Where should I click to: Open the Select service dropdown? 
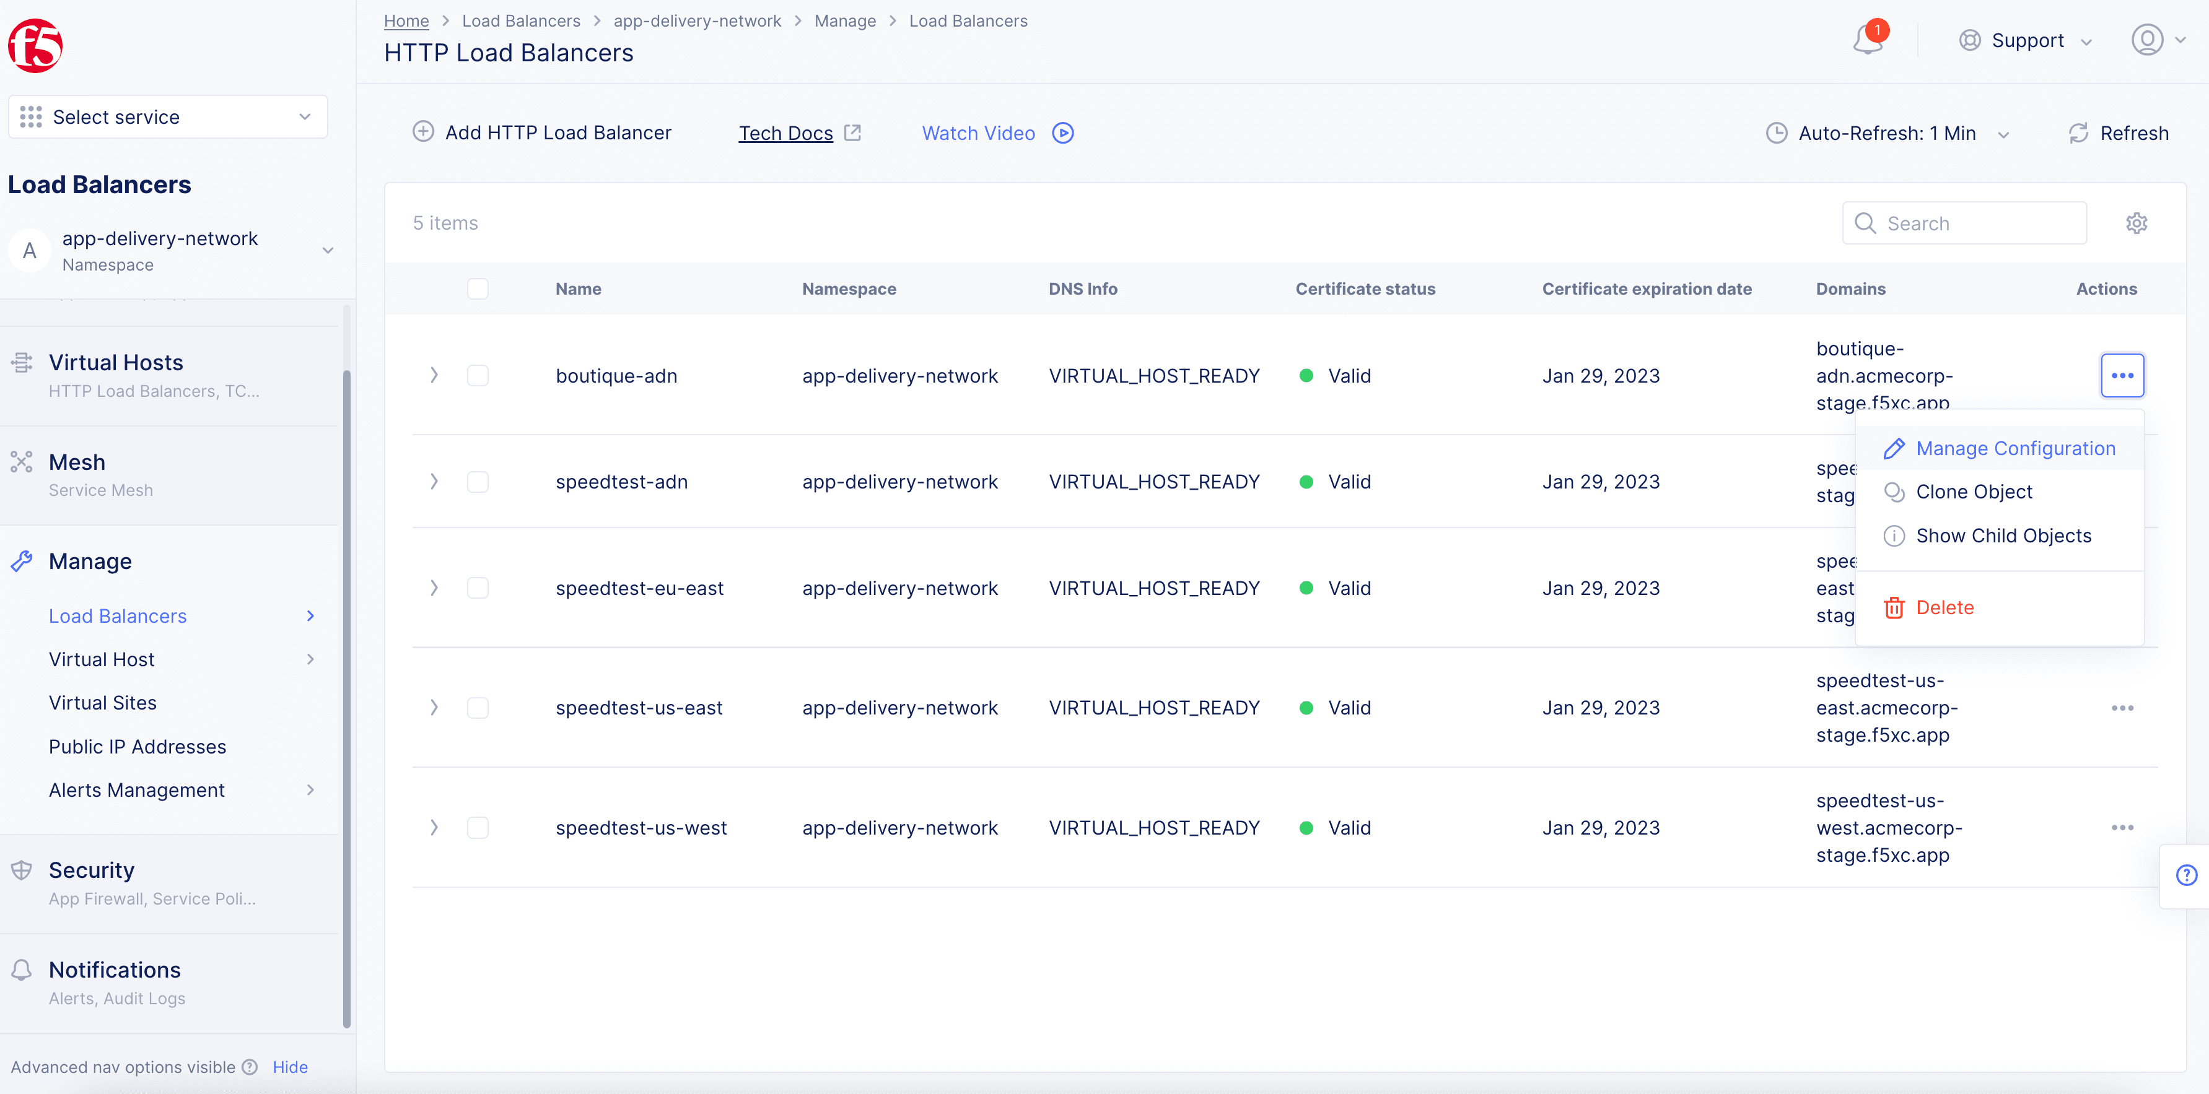click(x=168, y=116)
